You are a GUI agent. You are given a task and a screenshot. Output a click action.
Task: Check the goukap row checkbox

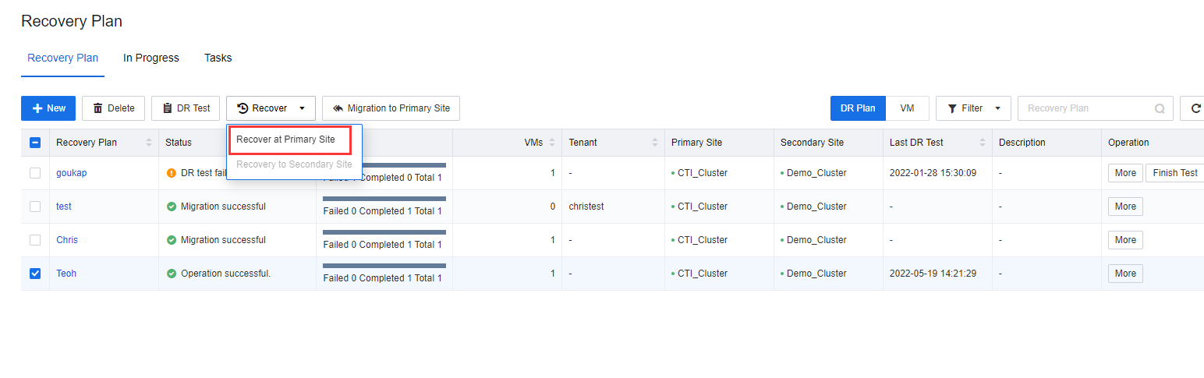point(35,173)
